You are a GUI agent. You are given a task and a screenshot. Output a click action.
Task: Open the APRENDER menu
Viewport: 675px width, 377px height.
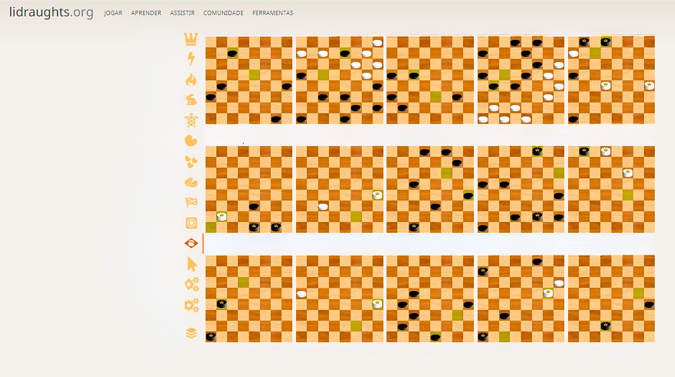click(x=146, y=13)
